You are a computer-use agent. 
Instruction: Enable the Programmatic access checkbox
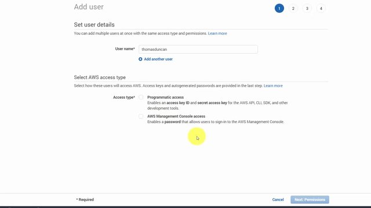141,97
